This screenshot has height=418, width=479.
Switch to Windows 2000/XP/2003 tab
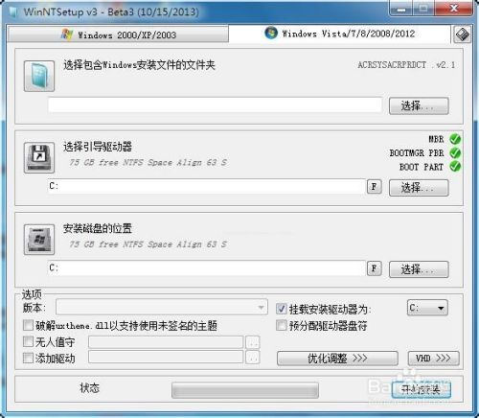pyautogui.click(x=118, y=35)
